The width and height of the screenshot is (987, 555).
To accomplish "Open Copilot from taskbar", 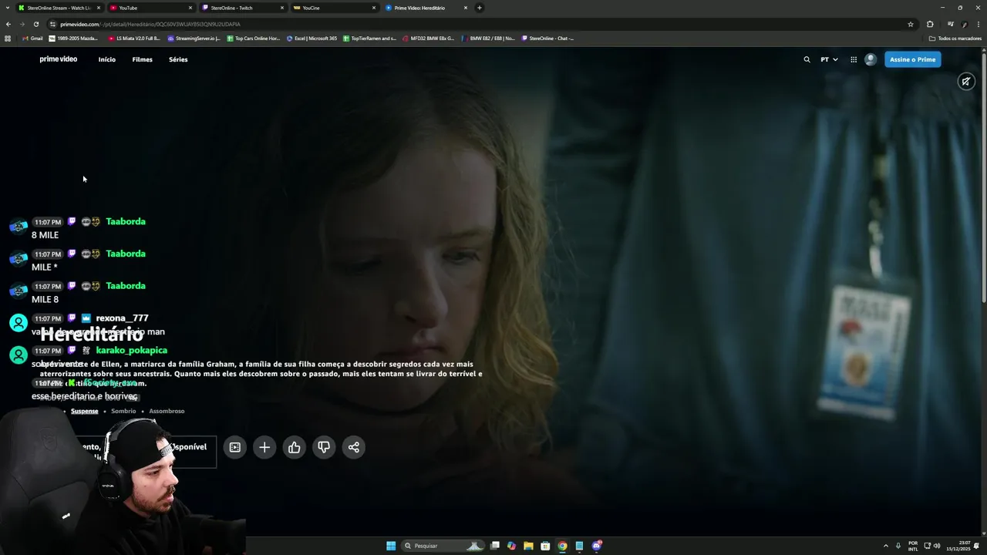I will coord(511,546).
